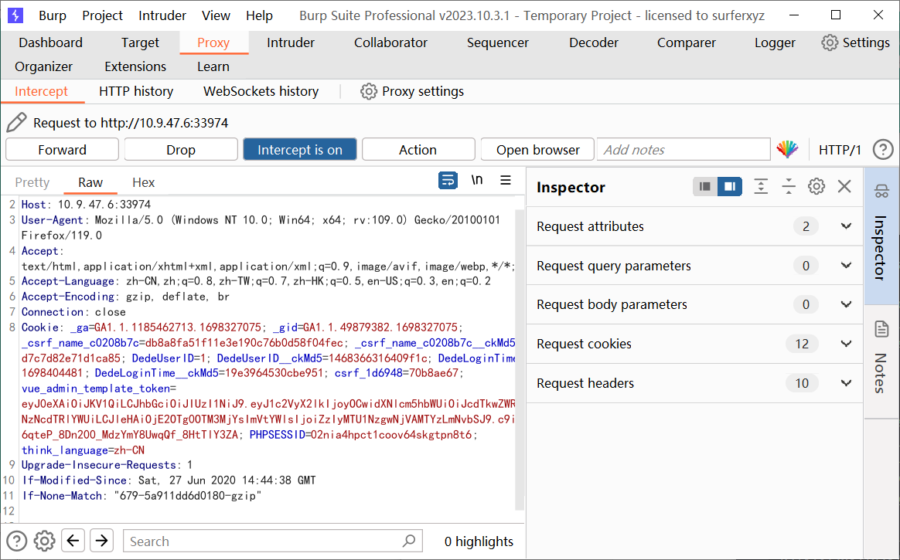Click the Search input at the bottom
Image resolution: width=900 pixels, height=560 pixels.
coord(273,541)
